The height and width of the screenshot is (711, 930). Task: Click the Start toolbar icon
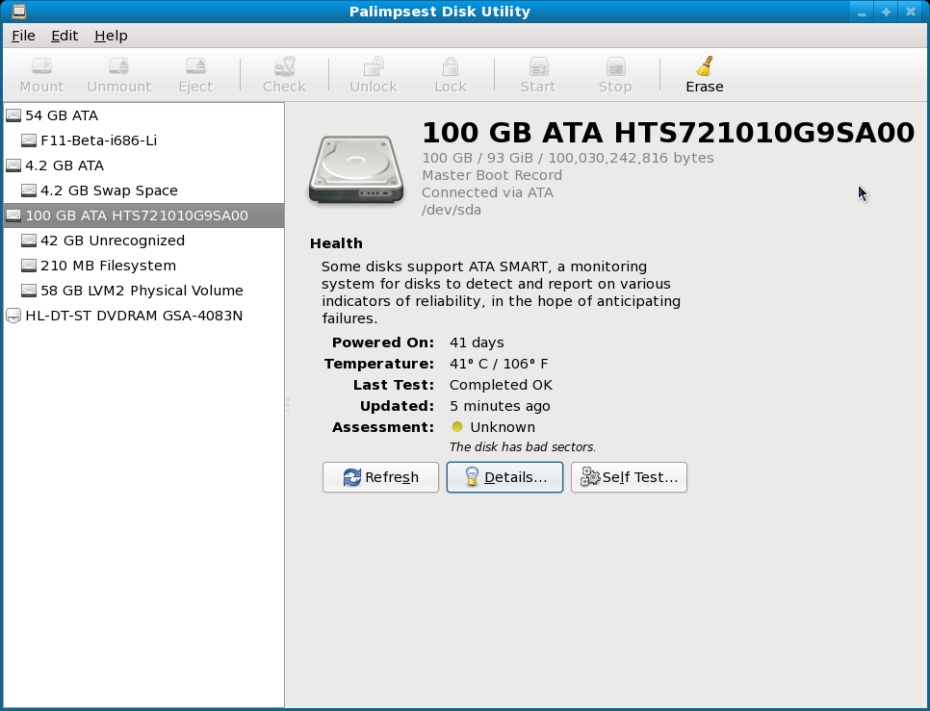pyautogui.click(x=538, y=65)
